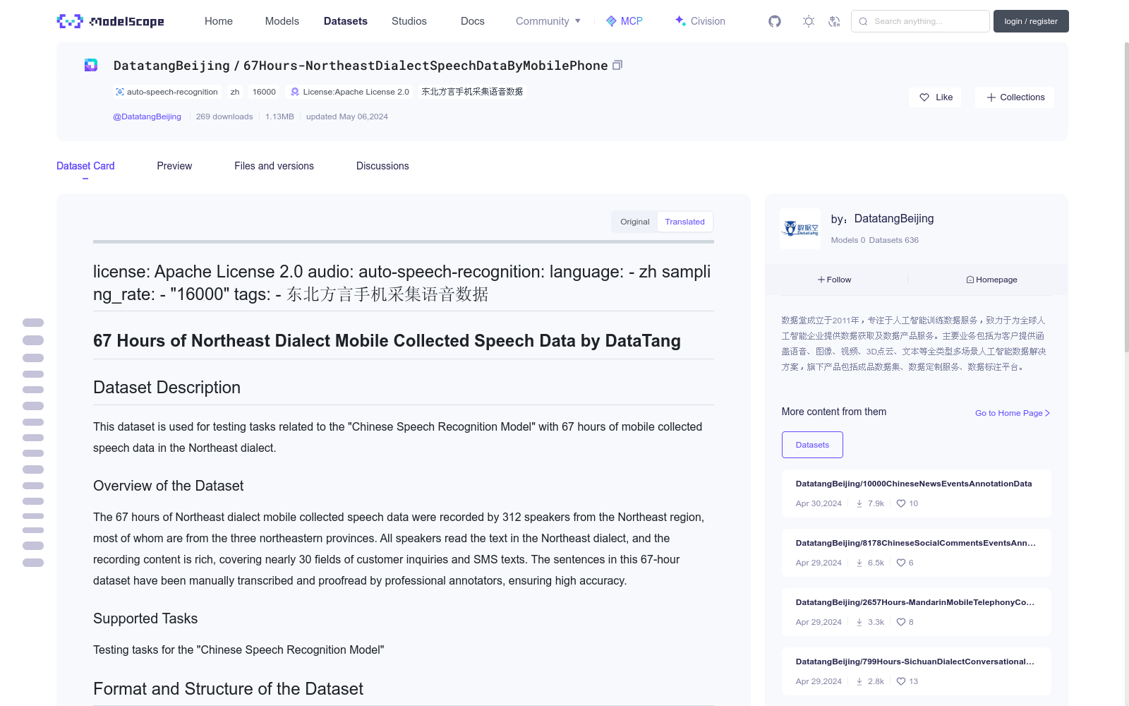Viewport: 1129px width, 706px height.
Task: Open Civision sparkle link
Action: 700,21
